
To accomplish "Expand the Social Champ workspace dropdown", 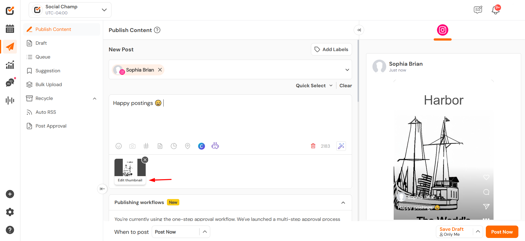I will tap(104, 10).
